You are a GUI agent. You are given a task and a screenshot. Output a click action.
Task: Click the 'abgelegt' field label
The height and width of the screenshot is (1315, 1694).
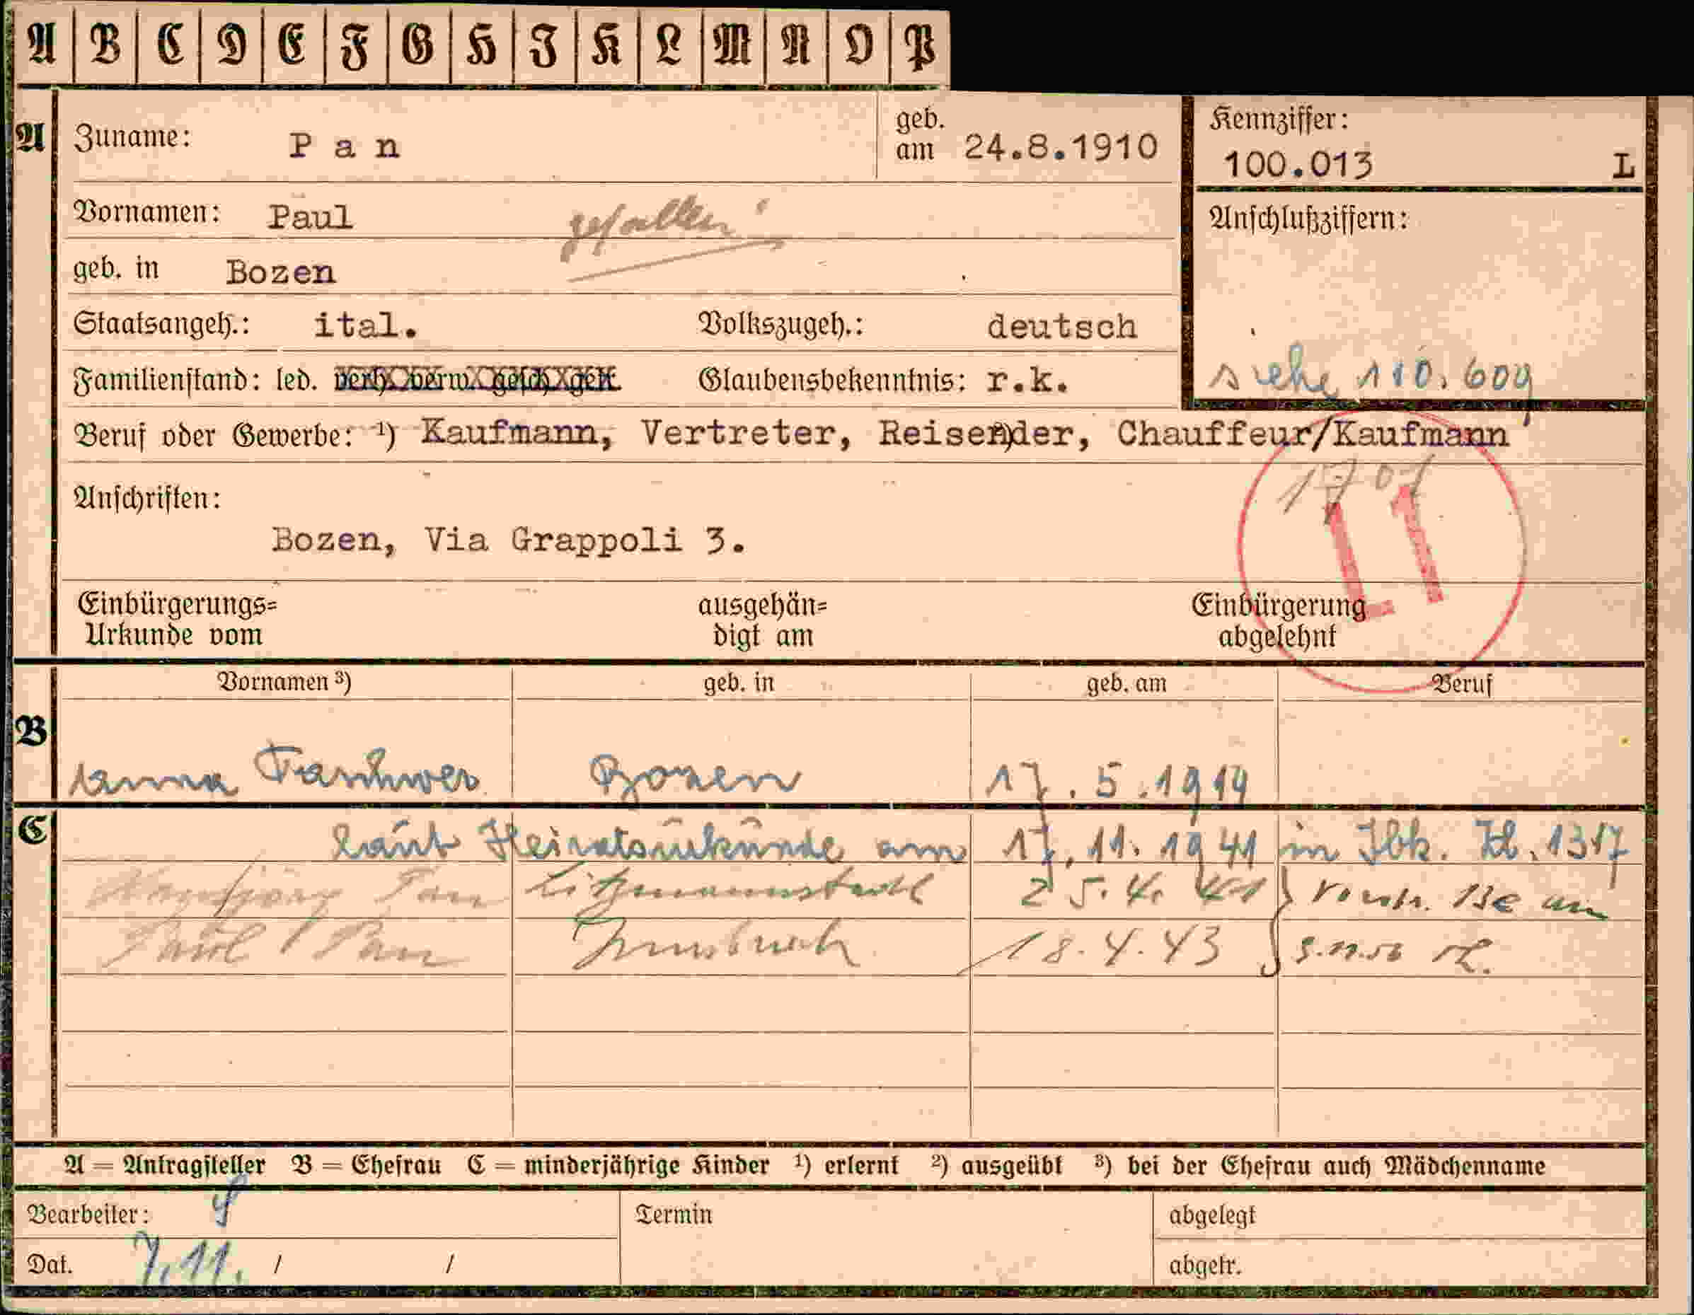tap(1211, 1216)
